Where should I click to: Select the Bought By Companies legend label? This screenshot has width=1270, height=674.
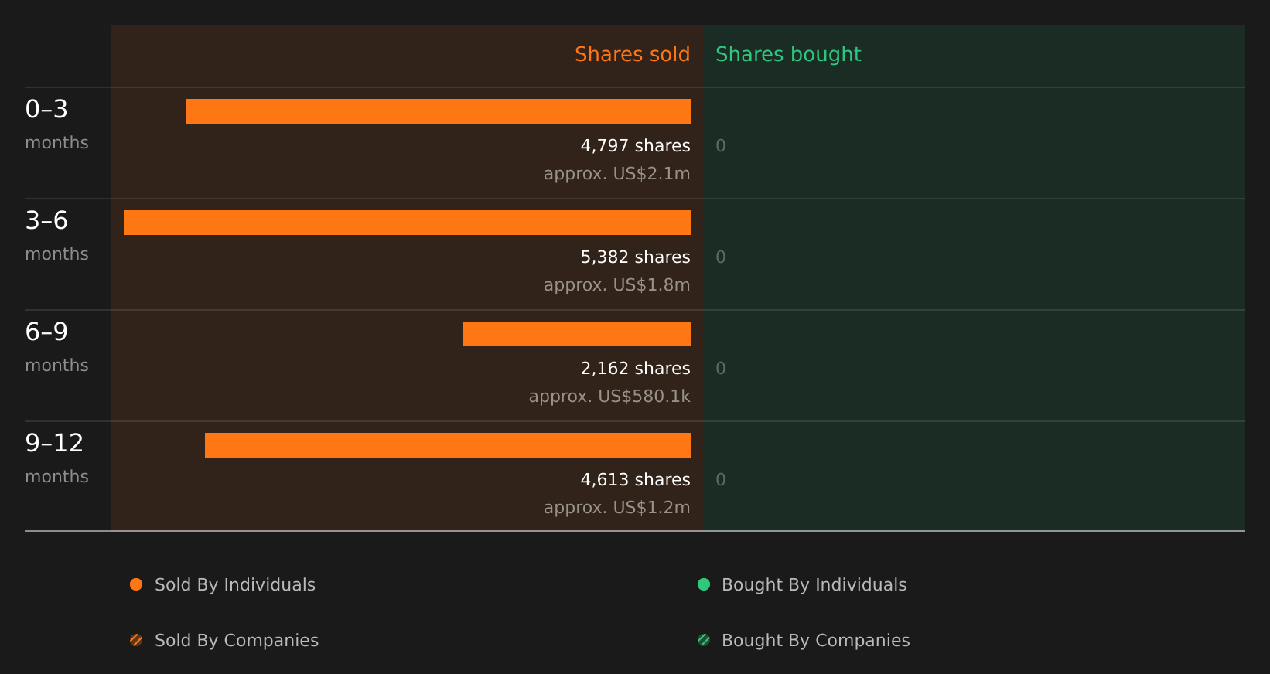pyautogui.click(x=816, y=641)
